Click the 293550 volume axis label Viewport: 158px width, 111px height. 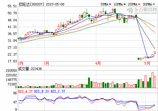pos(11,71)
